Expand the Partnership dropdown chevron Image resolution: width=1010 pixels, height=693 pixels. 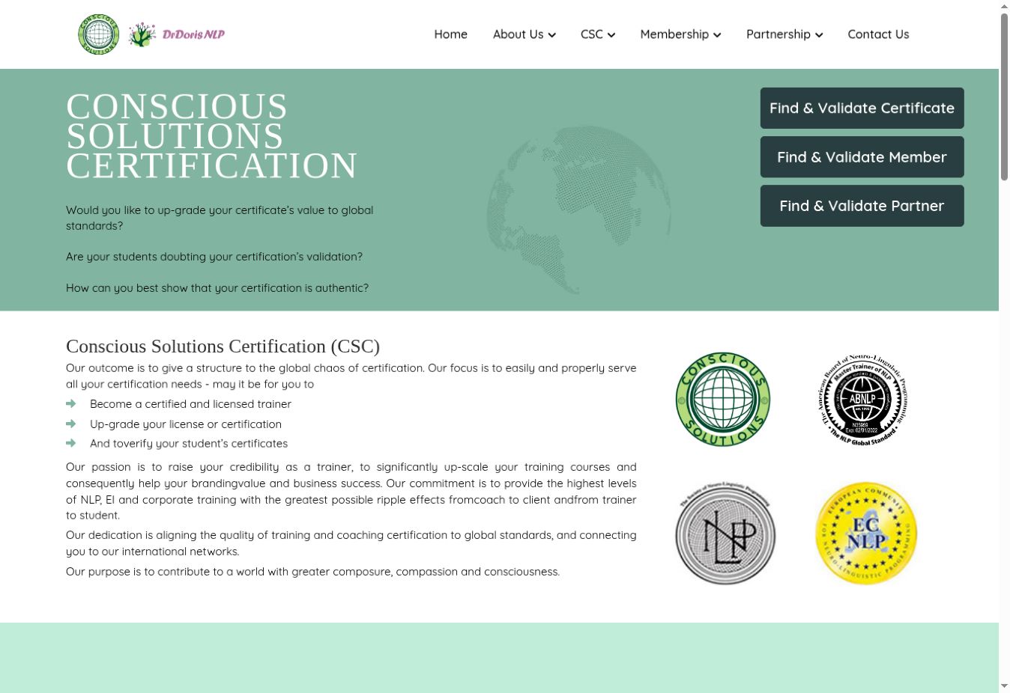pyautogui.click(x=819, y=35)
